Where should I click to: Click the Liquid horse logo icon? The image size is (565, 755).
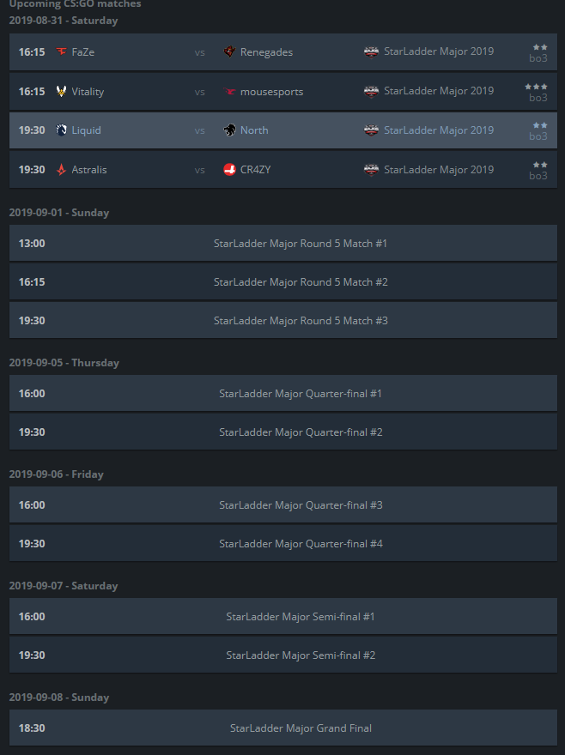(61, 130)
